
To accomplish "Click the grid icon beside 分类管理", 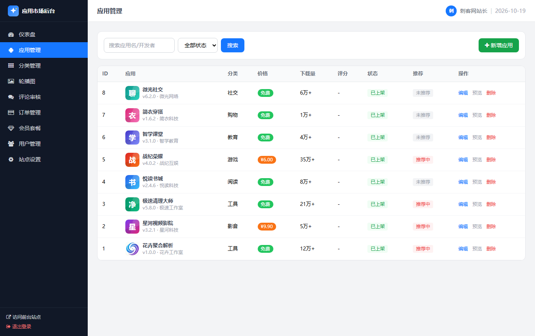I will (11, 66).
